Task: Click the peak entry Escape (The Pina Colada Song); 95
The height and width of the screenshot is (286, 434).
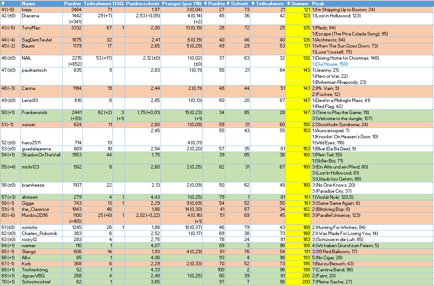Action: click(x=350, y=34)
